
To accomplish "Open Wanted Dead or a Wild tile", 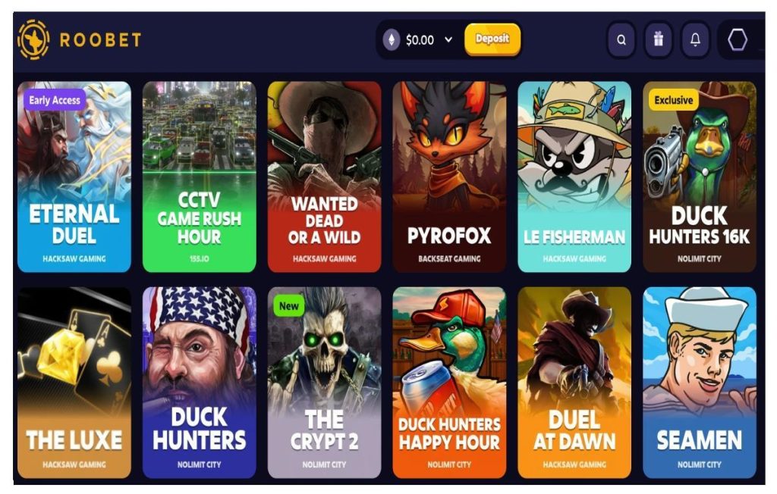I will coord(325,177).
